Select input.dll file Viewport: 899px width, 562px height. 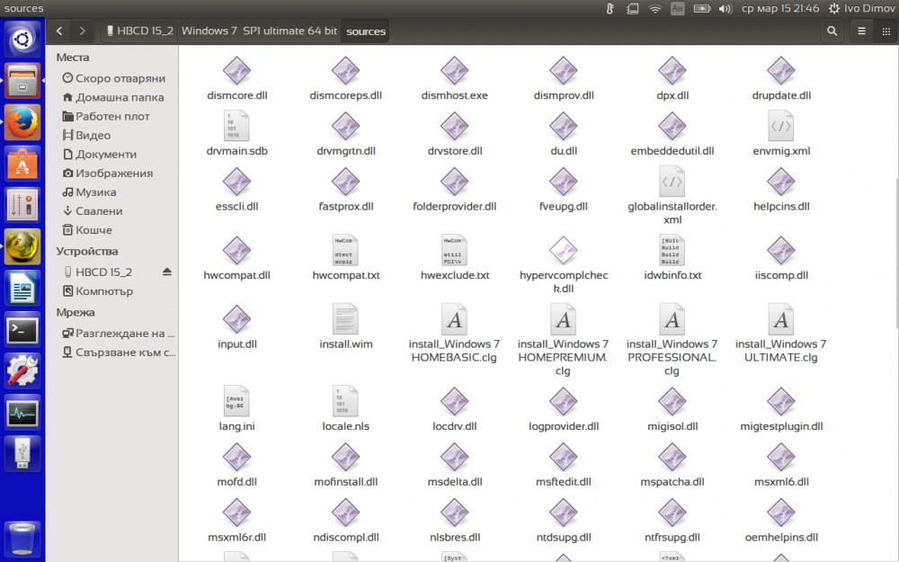[236, 327]
